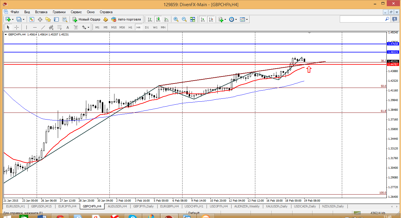Click the Default profile status text
The width and height of the screenshot is (402, 218).
pos(194,213)
